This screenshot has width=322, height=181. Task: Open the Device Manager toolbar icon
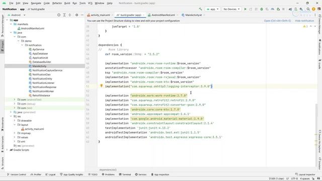[296, 9]
